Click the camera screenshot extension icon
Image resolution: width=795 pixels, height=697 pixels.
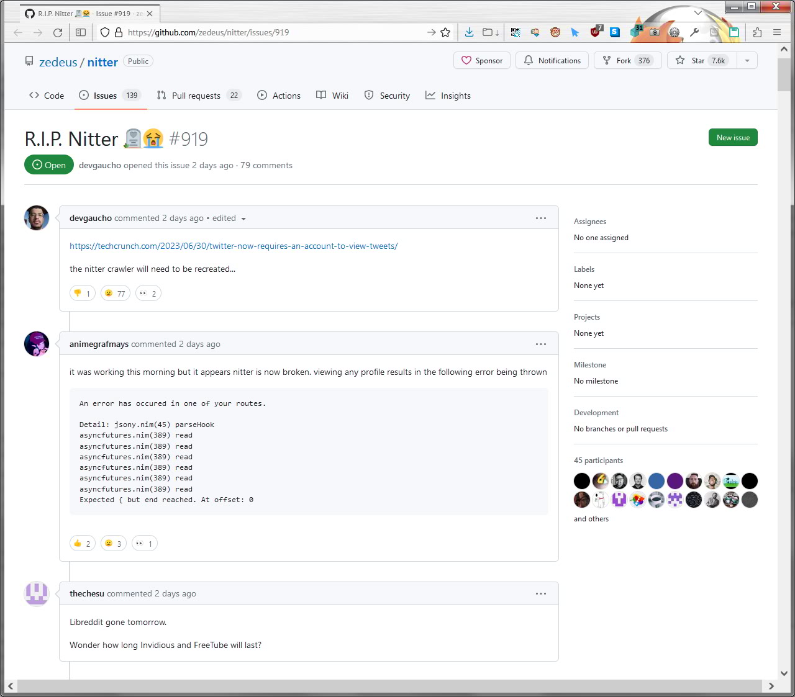tap(655, 32)
